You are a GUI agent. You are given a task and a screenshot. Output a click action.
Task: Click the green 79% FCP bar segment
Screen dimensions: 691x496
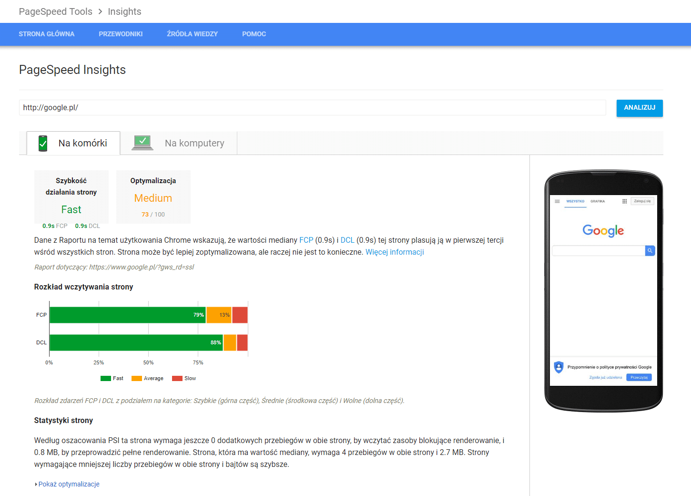[128, 315]
